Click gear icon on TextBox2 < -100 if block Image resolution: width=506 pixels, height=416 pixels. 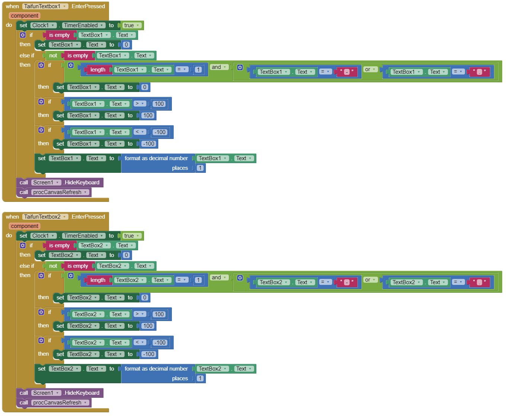41,340
